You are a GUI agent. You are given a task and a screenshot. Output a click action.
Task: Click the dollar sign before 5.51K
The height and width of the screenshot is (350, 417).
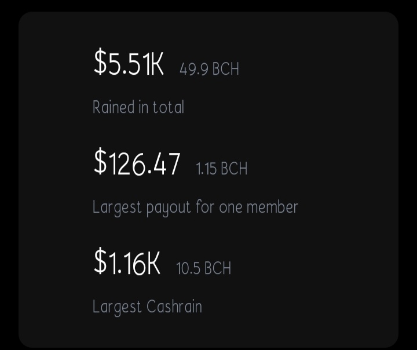[100, 62]
